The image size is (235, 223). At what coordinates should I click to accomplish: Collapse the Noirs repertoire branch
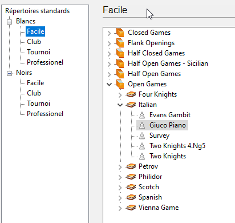[x=9, y=73]
